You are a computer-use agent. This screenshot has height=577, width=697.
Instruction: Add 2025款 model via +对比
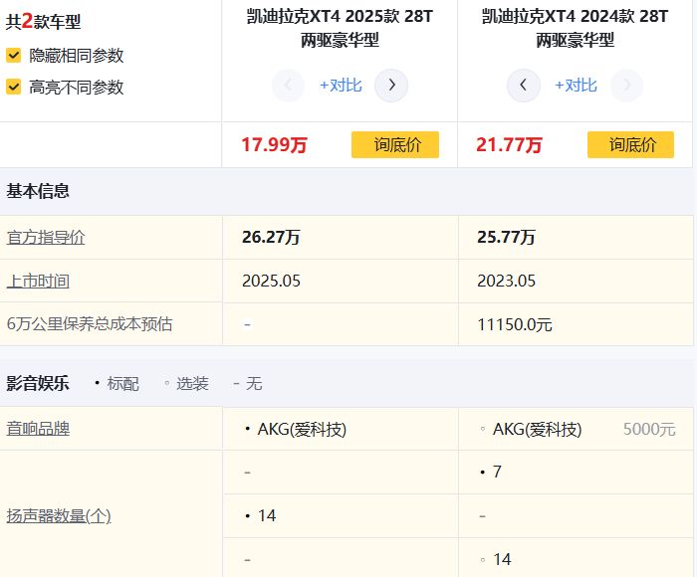[341, 85]
